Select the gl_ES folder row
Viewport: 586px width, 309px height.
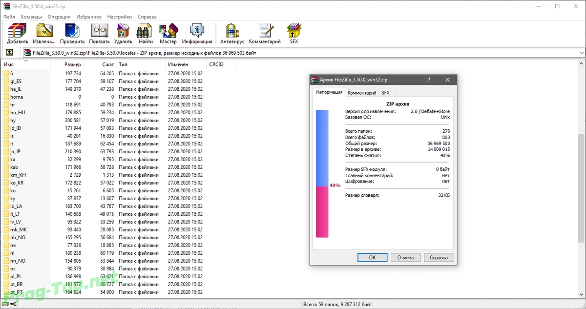(103, 81)
